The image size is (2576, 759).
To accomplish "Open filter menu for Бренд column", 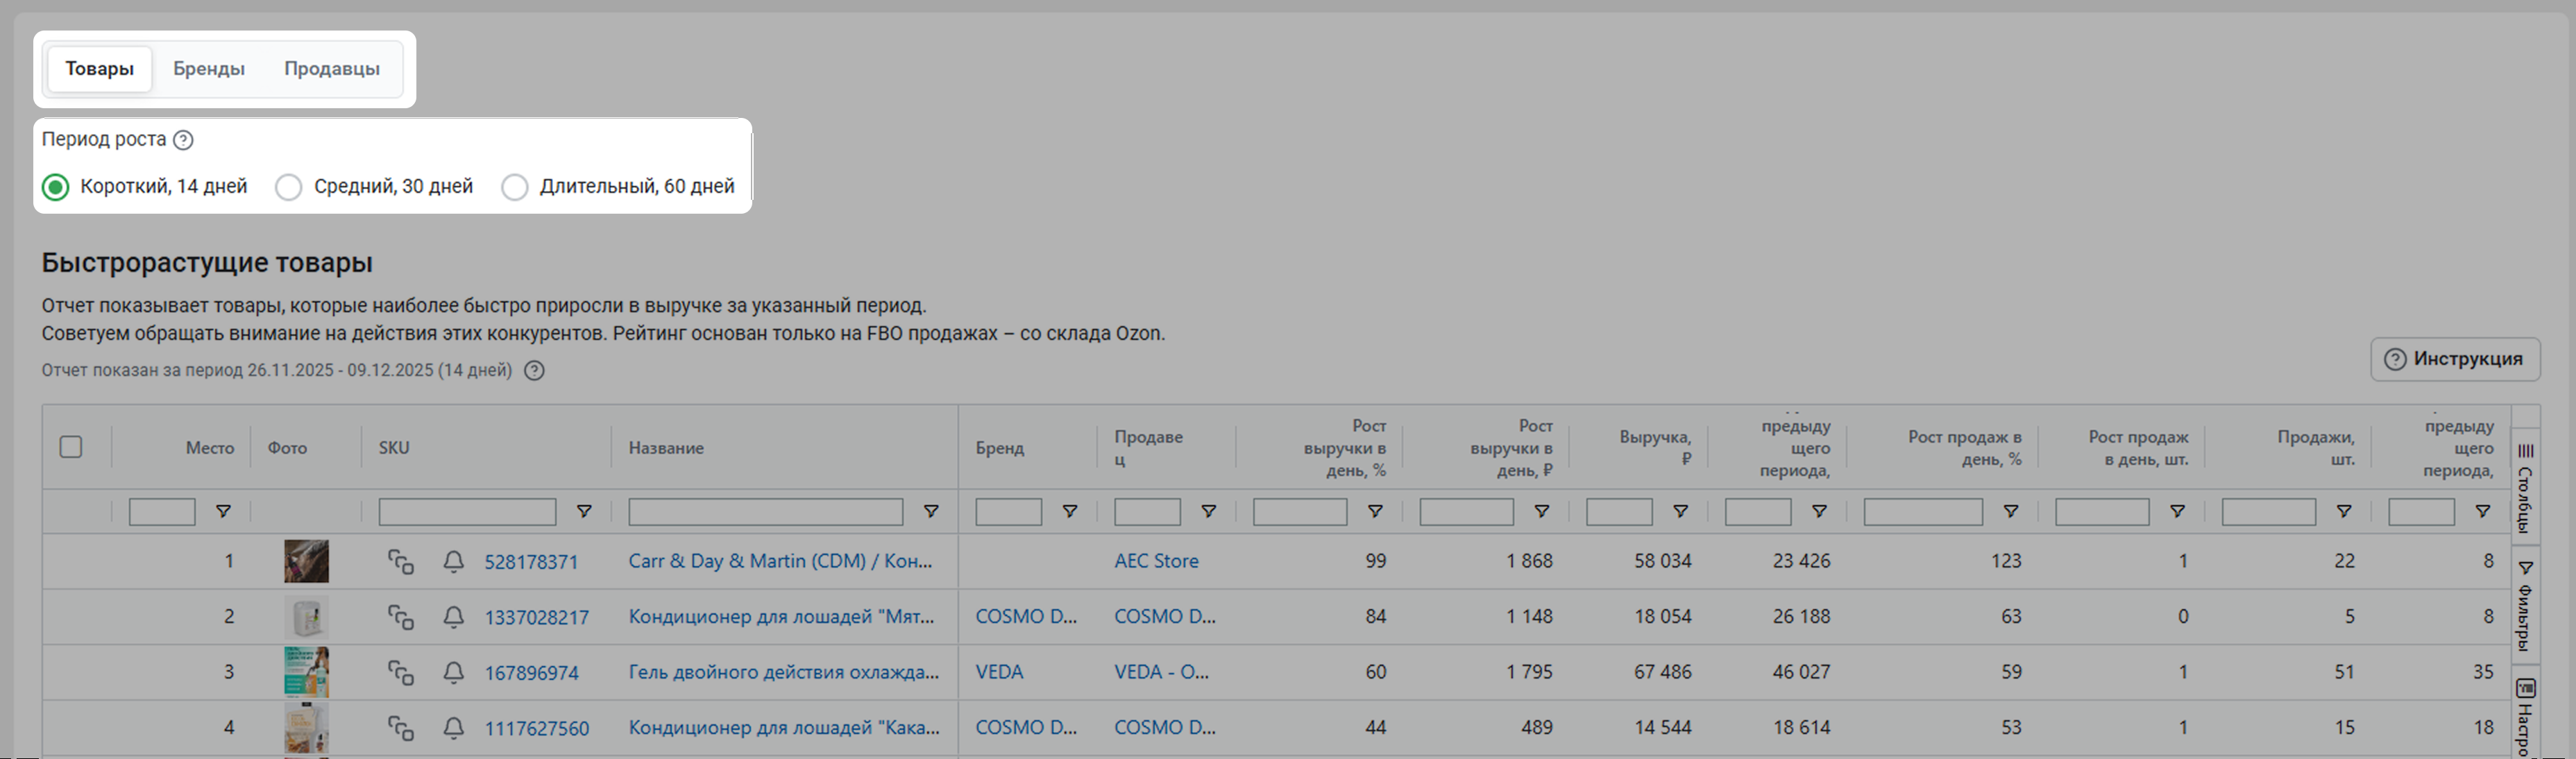I will click(x=1069, y=512).
